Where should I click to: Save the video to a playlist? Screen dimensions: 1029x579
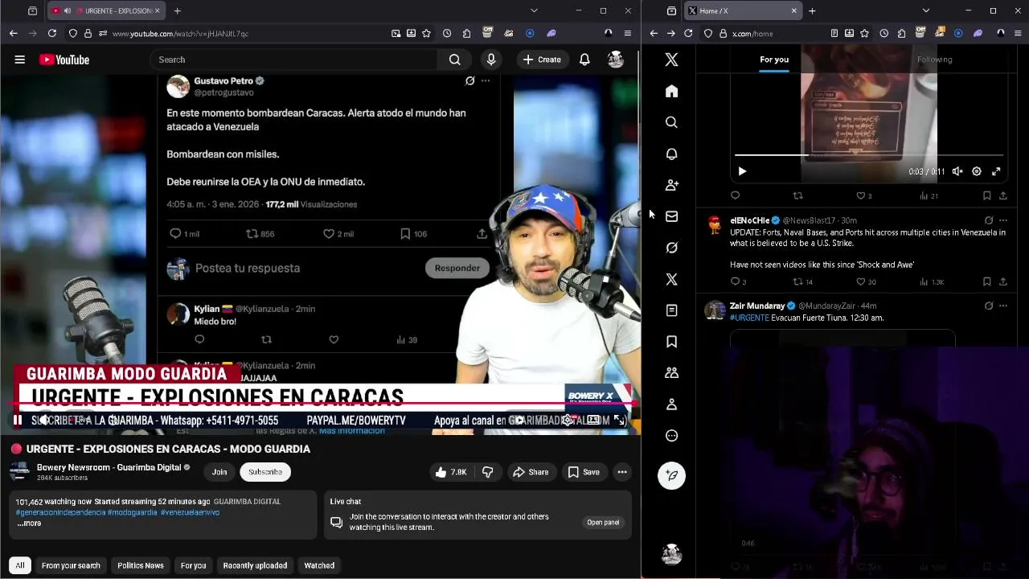pos(584,472)
